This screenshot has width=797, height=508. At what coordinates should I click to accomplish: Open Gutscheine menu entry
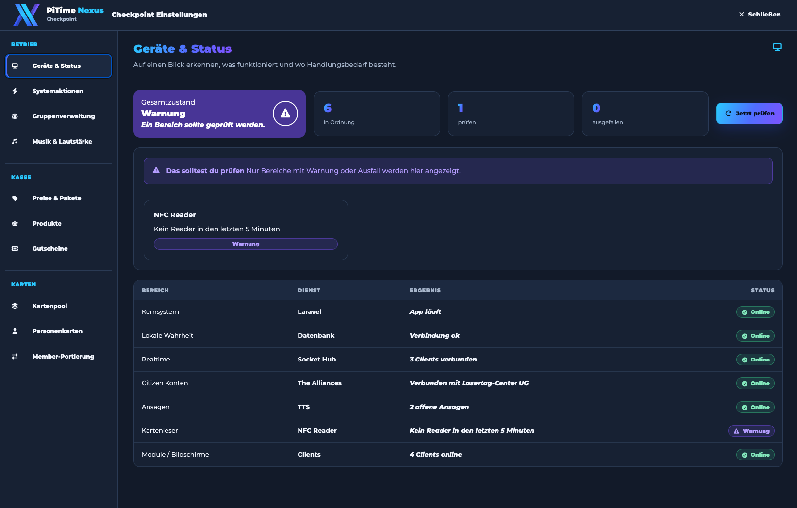(59, 249)
